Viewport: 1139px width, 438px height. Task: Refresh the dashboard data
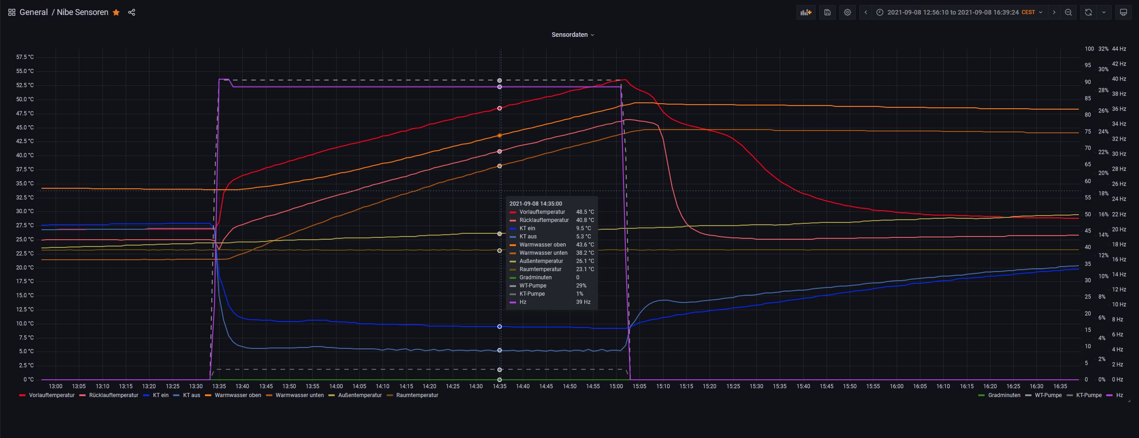coord(1088,12)
